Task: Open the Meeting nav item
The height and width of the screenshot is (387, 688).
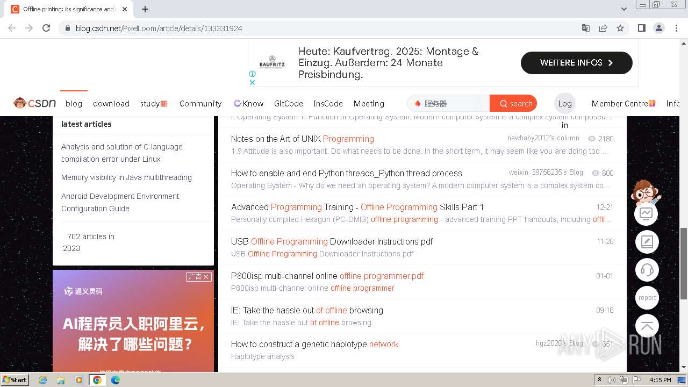Action: pyautogui.click(x=369, y=104)
